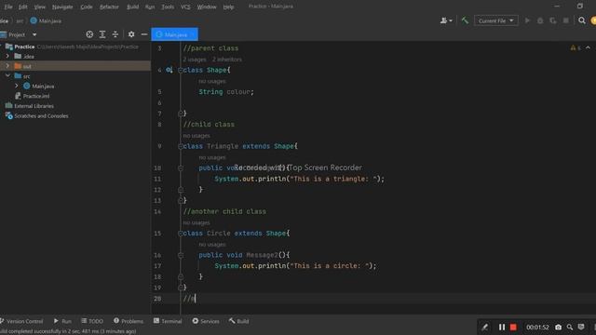Open the Help menu
The image size is (596, 335).
pos(228,7)
